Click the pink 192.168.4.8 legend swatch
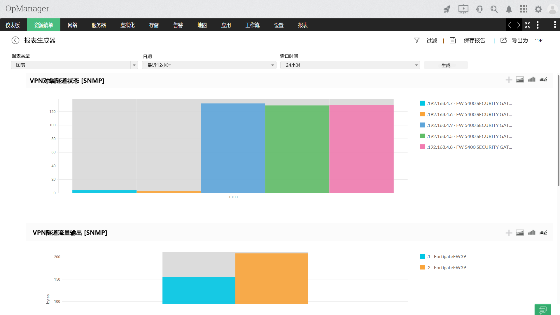The width and height of the screenshot is (560, 315). pos(422,147)
